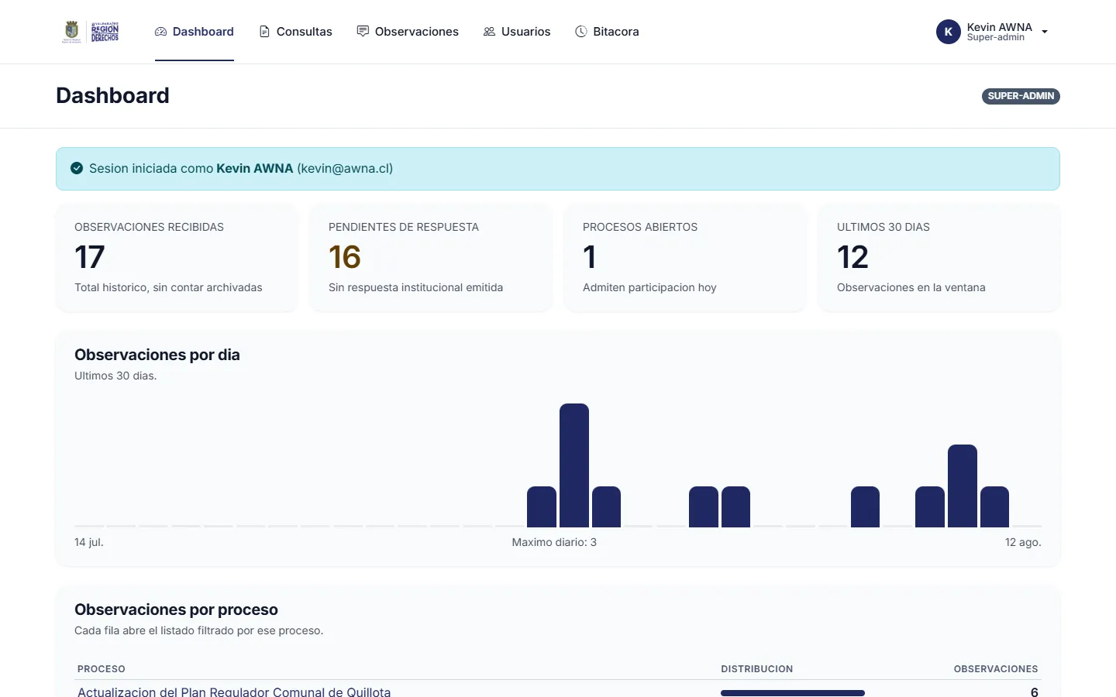Go to the Dashboard tab
Viewport: 1116px width, 697px height.
195,32
